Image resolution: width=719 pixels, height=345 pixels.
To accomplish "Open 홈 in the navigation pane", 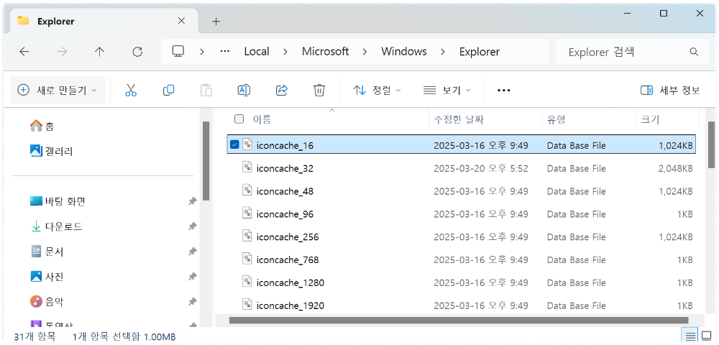I will click(42, 126).
